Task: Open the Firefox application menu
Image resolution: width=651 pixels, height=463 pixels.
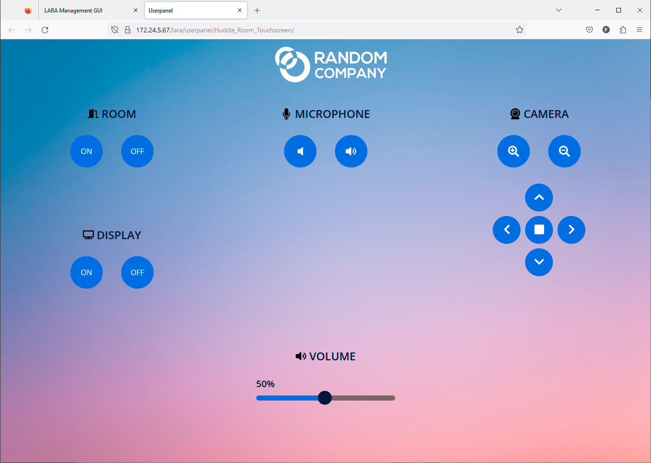Action: click(x=639, y=30)
